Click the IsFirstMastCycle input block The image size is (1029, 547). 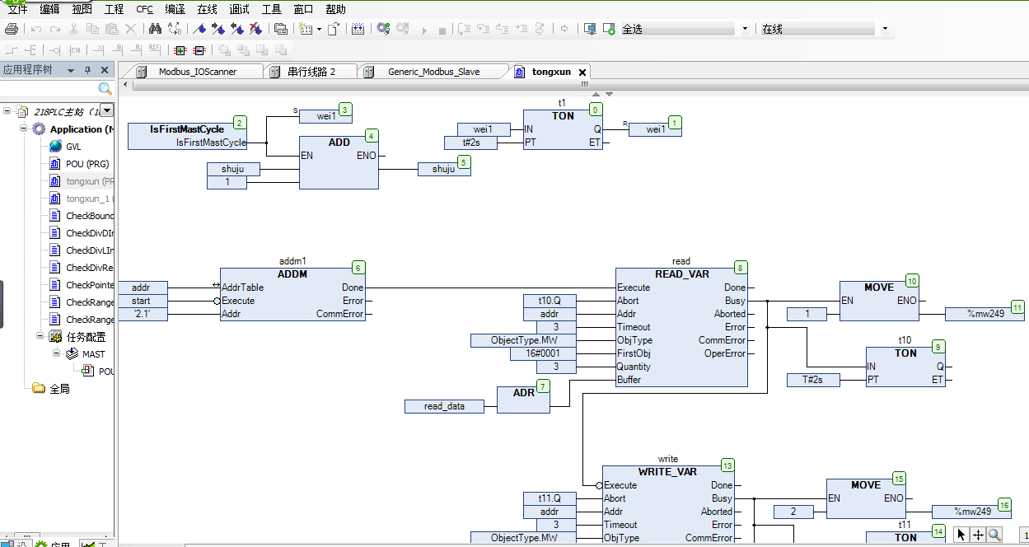point(188,136)
